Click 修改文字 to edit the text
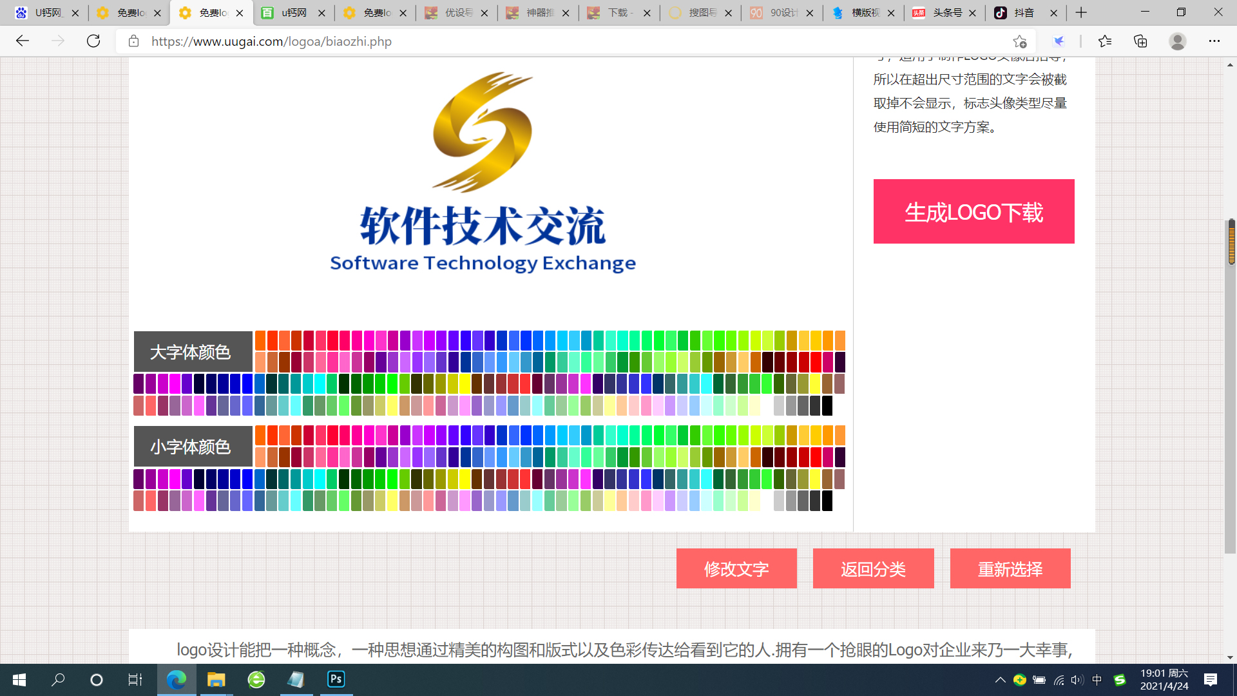Viewport: 1237px width, 696px height. pyautogui.click(x=736, y=568)
